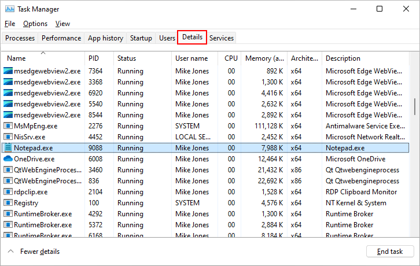
Task: Click the rdpclip.exe process icon
Action: (x=8, y=192)
